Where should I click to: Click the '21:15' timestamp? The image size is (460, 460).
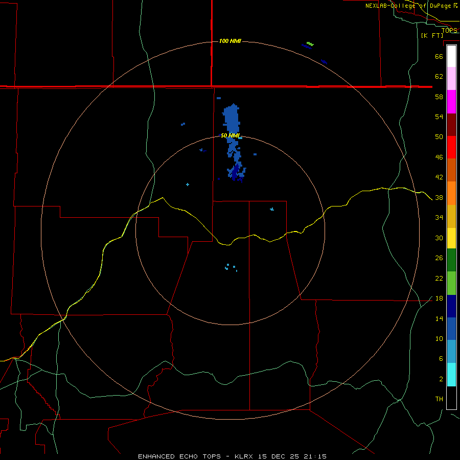click(x=315, y=456)
